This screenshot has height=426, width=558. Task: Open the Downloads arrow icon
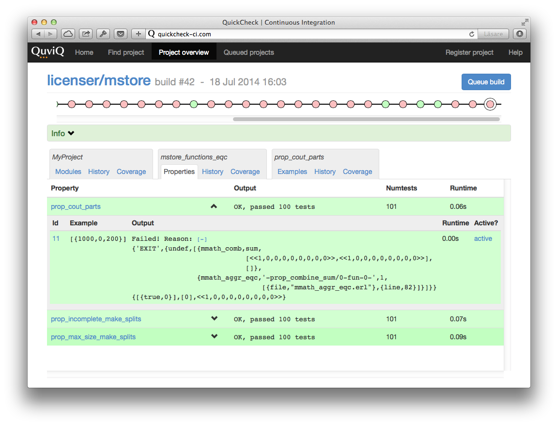pos(520,34)
